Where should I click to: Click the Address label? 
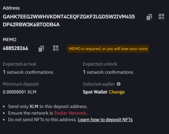pos(11,8)
